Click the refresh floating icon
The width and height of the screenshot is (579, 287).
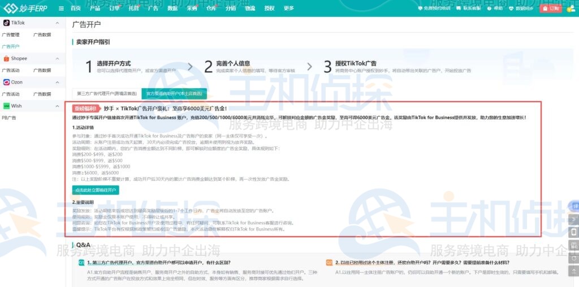click(x=573, y=258)
